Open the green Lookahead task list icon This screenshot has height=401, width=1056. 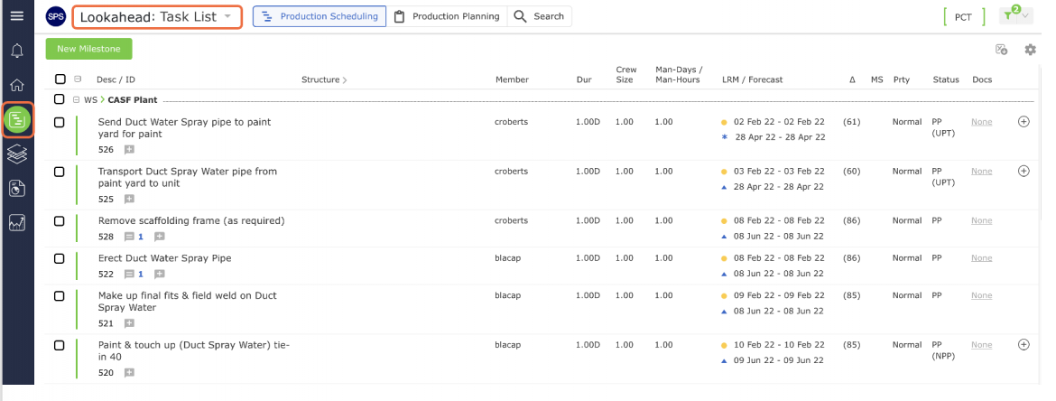point(17,121)
